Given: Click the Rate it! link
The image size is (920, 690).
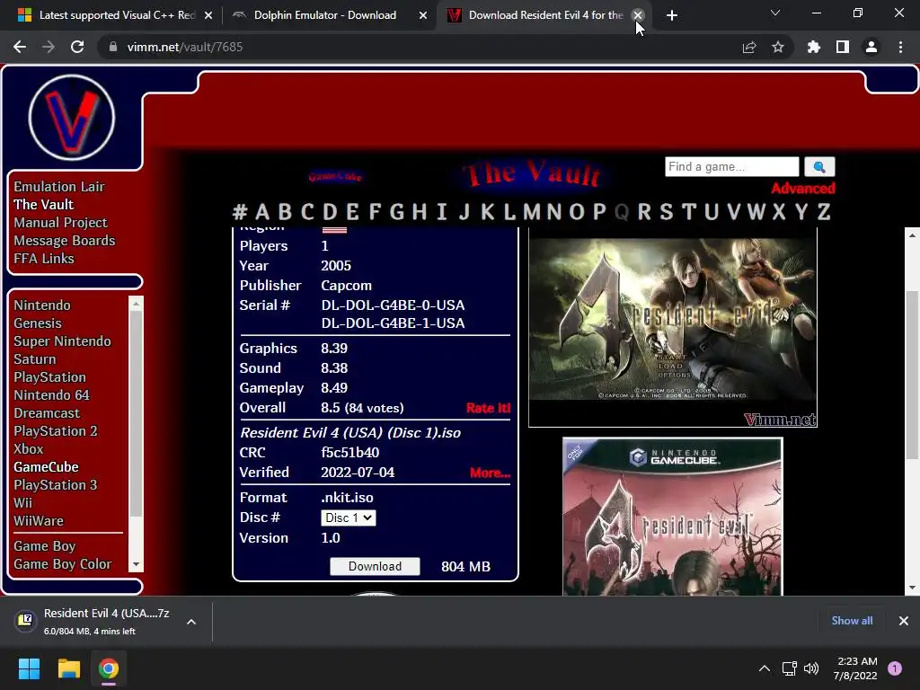Looking at the screenshot, I should (488, 409).
